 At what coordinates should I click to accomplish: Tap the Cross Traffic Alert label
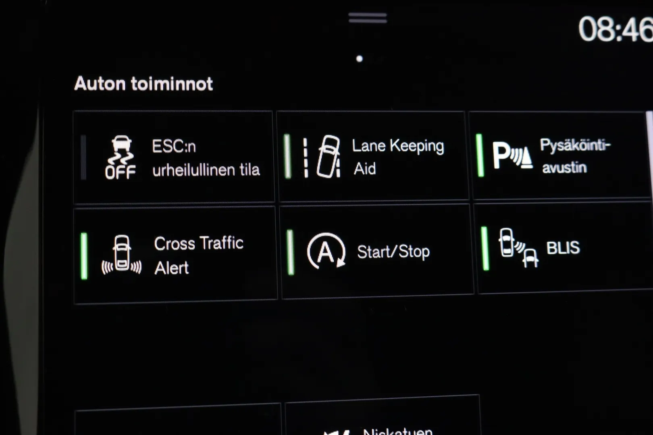tap(199, 255)
